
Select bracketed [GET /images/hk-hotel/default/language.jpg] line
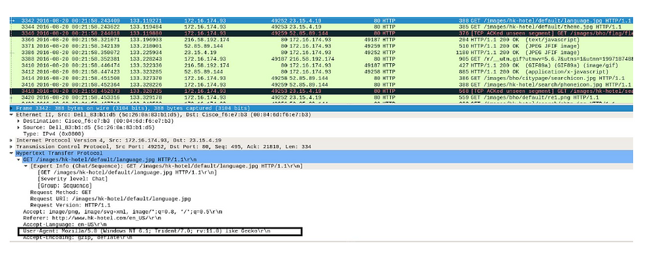pos(127,172)
